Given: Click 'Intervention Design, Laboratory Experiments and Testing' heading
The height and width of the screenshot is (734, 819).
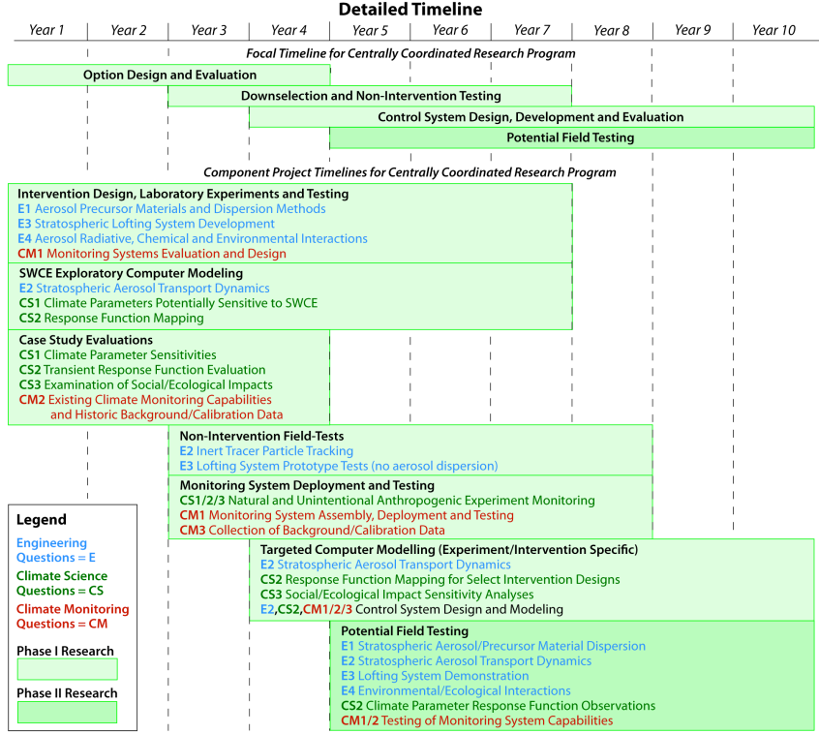Looking at the screenshot, I should pyautogui.click(x=183, y=194).
